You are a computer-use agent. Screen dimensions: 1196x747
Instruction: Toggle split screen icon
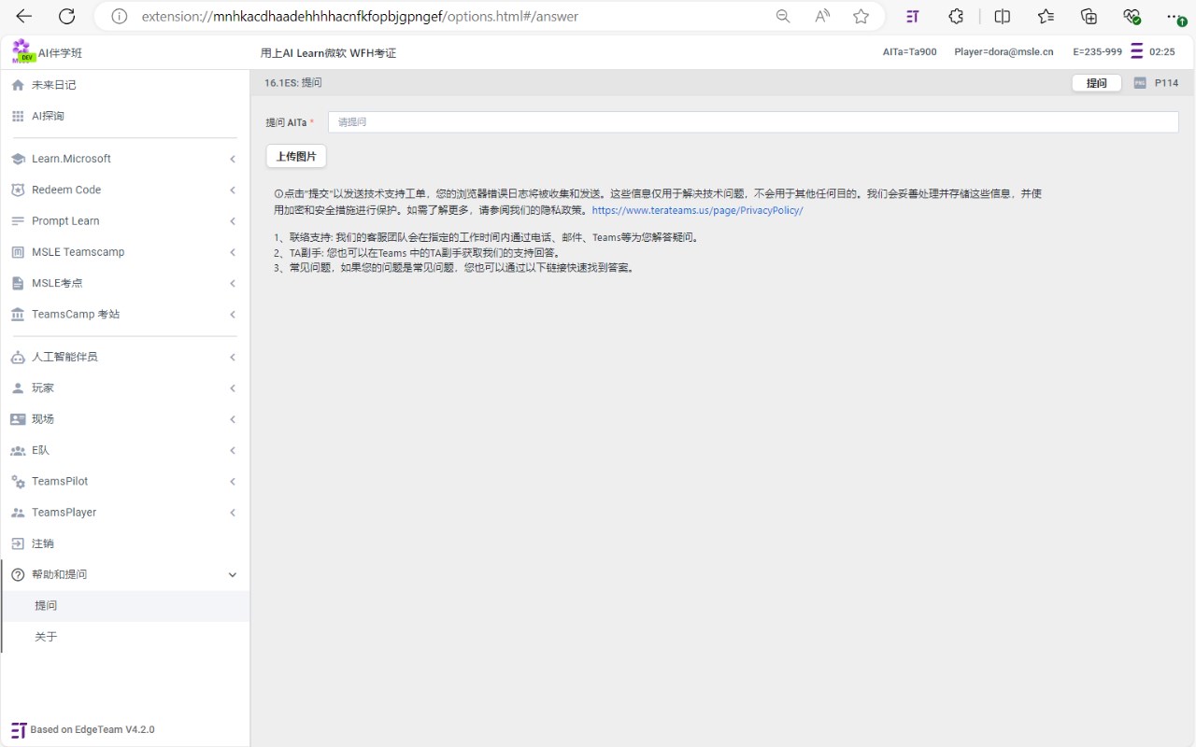[1003, 16]
